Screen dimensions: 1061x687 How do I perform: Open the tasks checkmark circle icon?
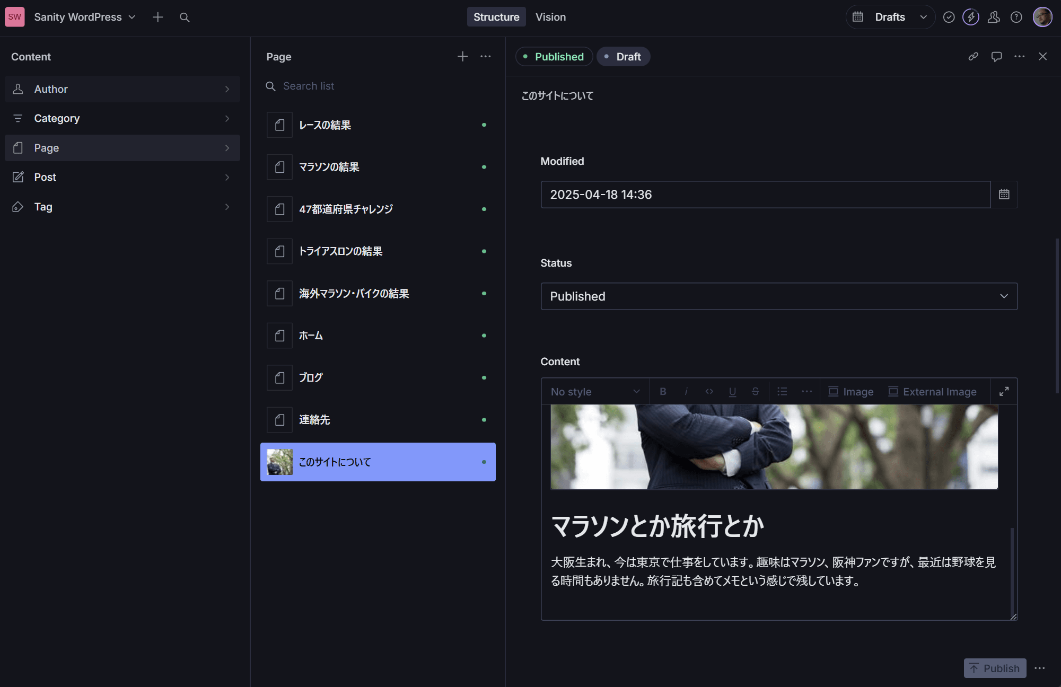tap(949, 17)
